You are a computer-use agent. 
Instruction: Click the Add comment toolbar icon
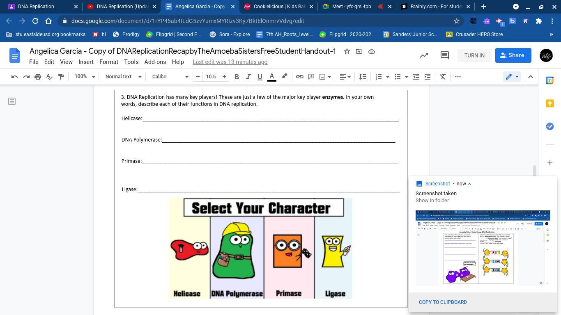311,77
